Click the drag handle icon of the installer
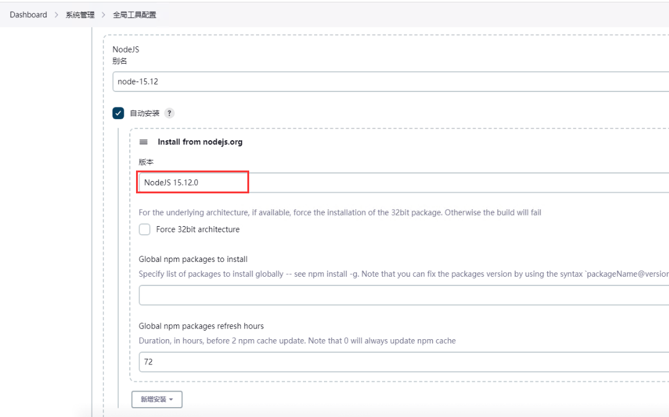The height and width of the screenshot is (417, 669). click(143, 142)
